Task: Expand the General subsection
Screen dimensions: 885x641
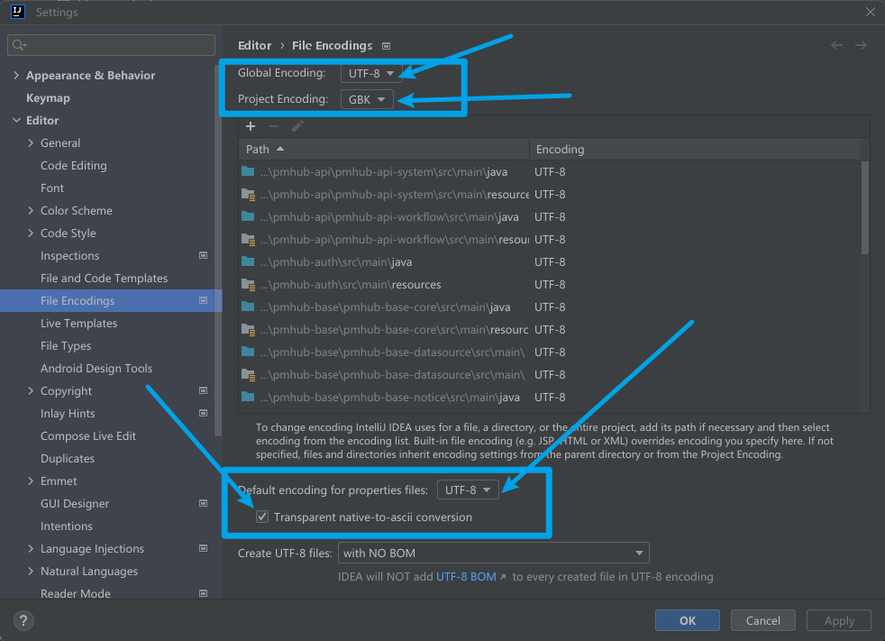Action: click(31, 142)
